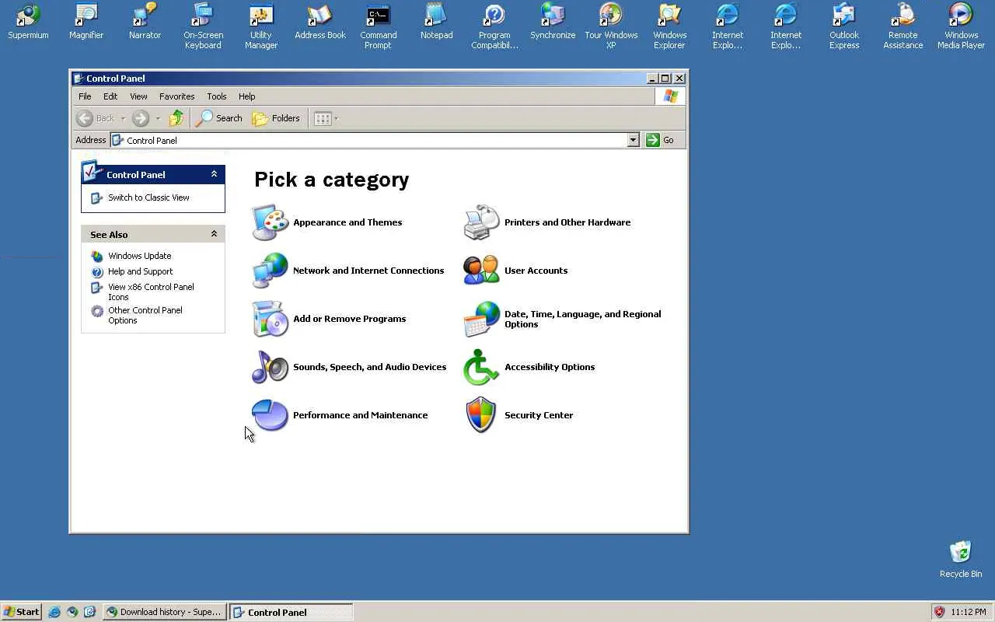
Task: Click the Performance and Maintenance pie chart icon
Action: click(270, 415)
